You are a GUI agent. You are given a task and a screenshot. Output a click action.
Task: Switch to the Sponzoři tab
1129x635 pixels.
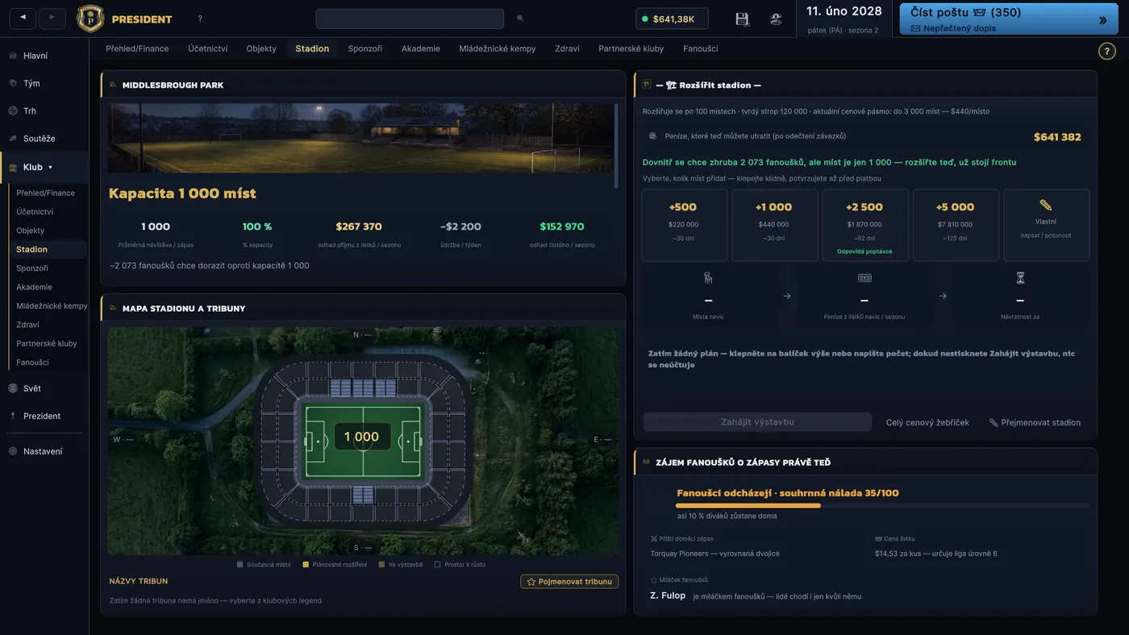click(x=365, y=48)
